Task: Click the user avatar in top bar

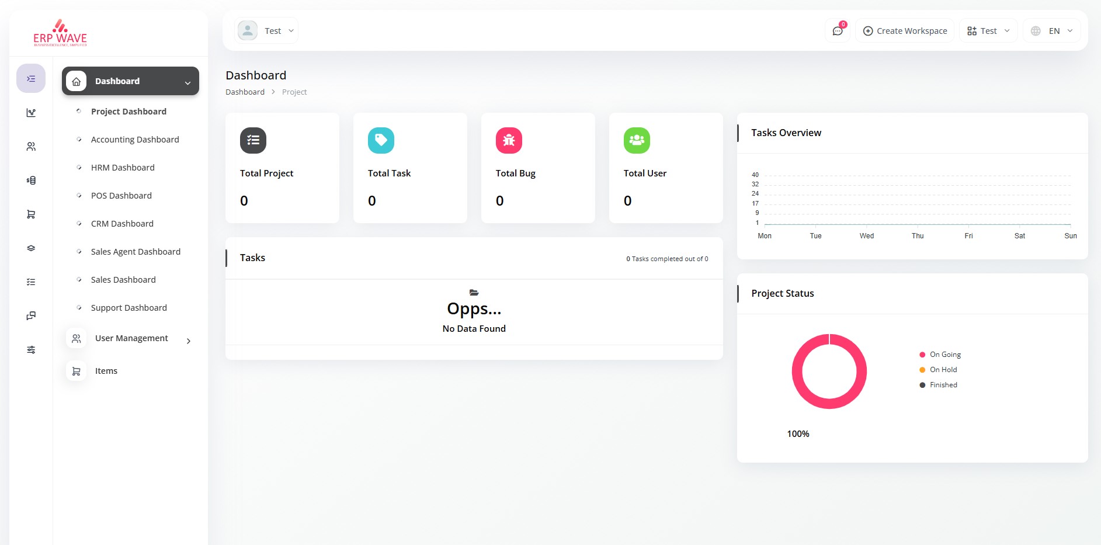Action: click(248, 30)
